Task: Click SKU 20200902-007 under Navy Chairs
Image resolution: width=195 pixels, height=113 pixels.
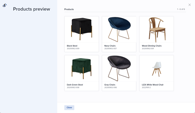Action: (x=111, y=48)
